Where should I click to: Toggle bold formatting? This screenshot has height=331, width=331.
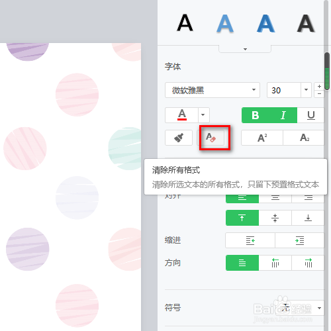[256, 115]
